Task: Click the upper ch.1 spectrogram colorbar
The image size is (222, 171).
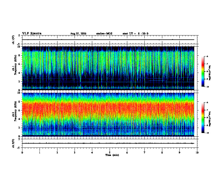Action: pos(203,72)
